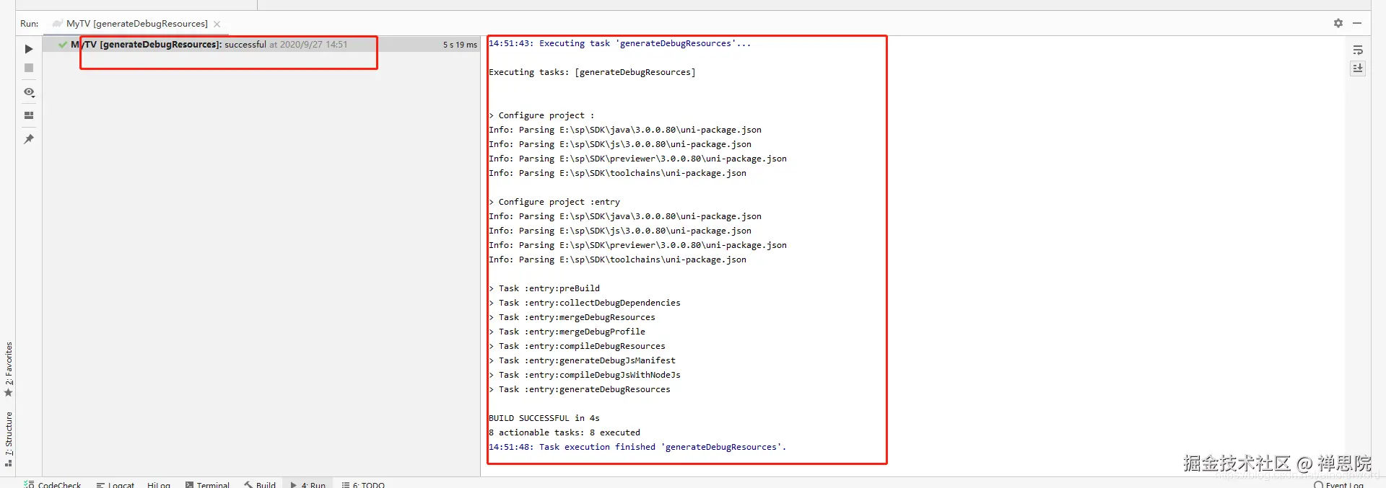Click 'Task execution finished' timestamp line

[x=637, y=447]
